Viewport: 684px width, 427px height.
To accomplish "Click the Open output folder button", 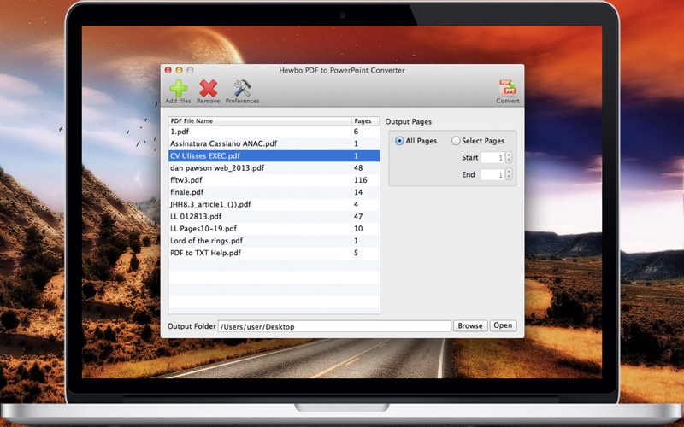I will (503, 325).
